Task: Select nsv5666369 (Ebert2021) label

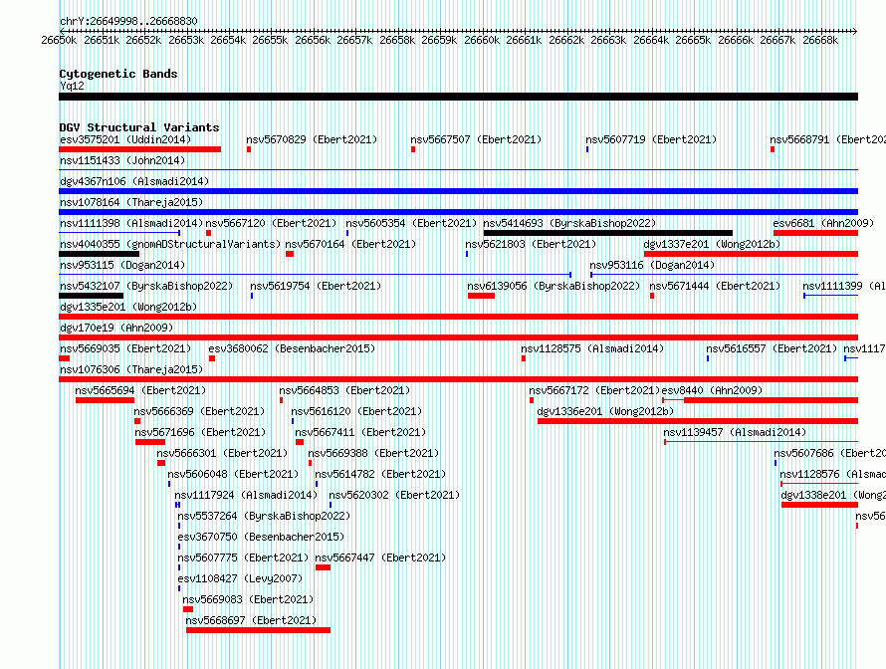Action: tap(199, 411)
